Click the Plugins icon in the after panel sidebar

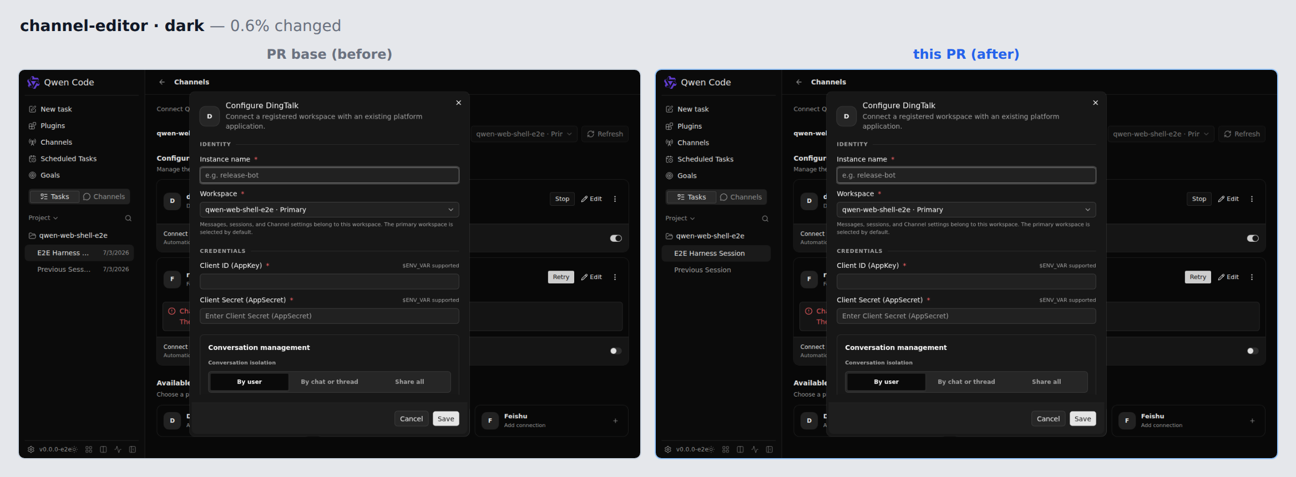coord(670,126)
